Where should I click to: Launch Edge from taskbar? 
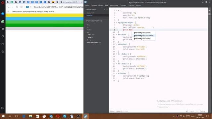pyautogui.click(x=24, y=116)
